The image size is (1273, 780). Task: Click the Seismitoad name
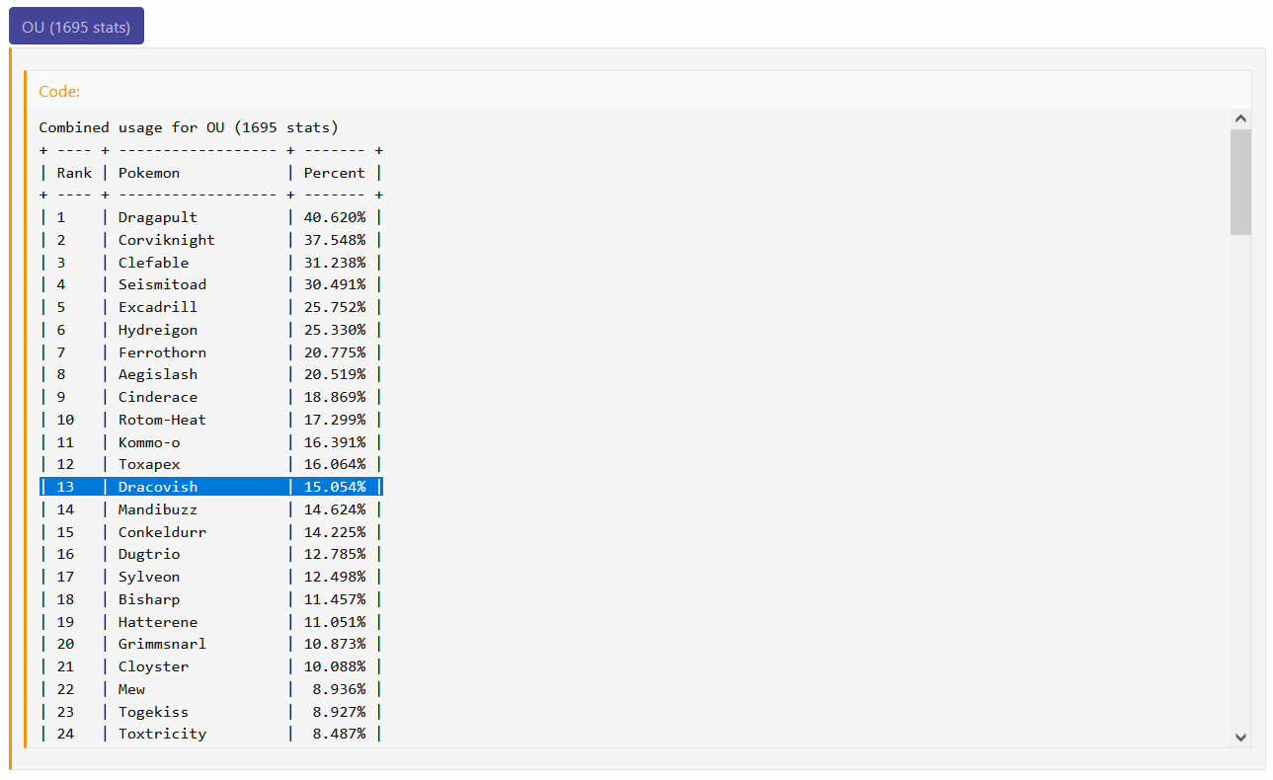162,284
